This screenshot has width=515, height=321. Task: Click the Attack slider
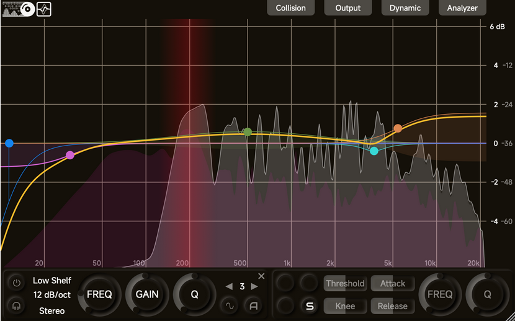(x=393, y=284)
